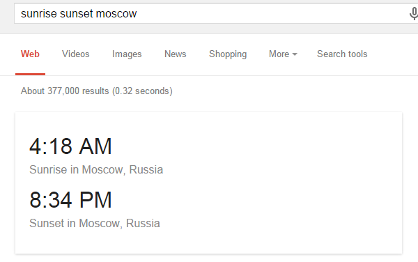Click the small arrow beside More
This screenshot has height=262, width=418.
click(x=295, y=54)
